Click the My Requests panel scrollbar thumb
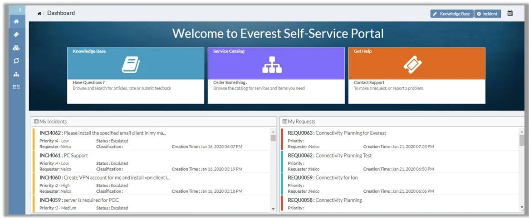This screenshot has height=219, width=529. [x=522, y=140]
